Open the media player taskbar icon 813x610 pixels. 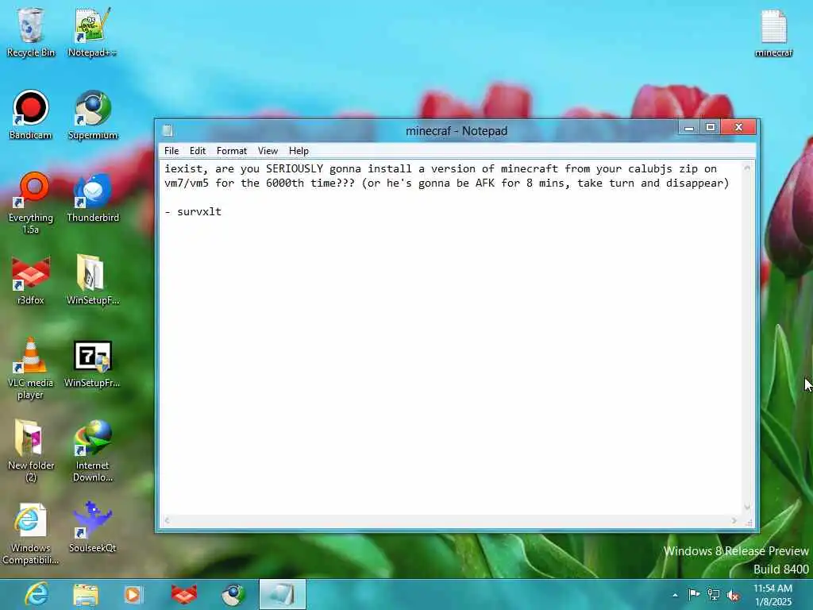pos(133,594)
